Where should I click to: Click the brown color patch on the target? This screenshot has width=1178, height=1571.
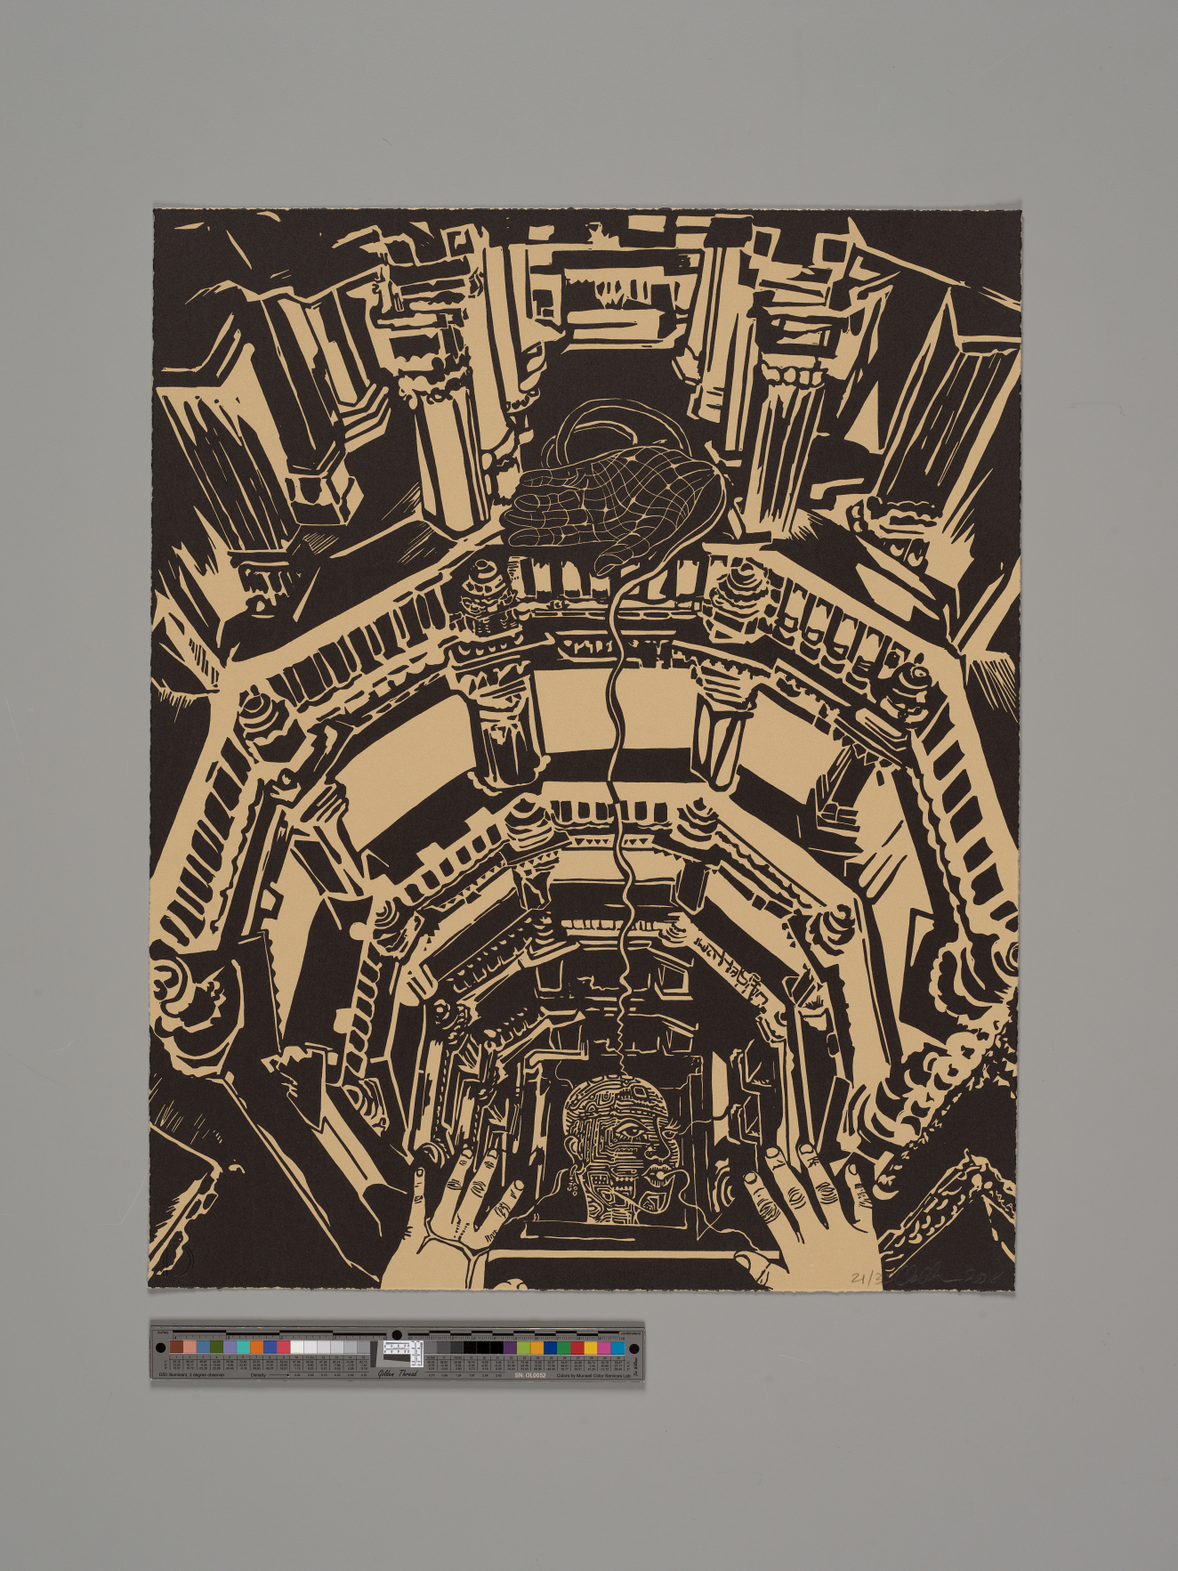point(176,1347)
